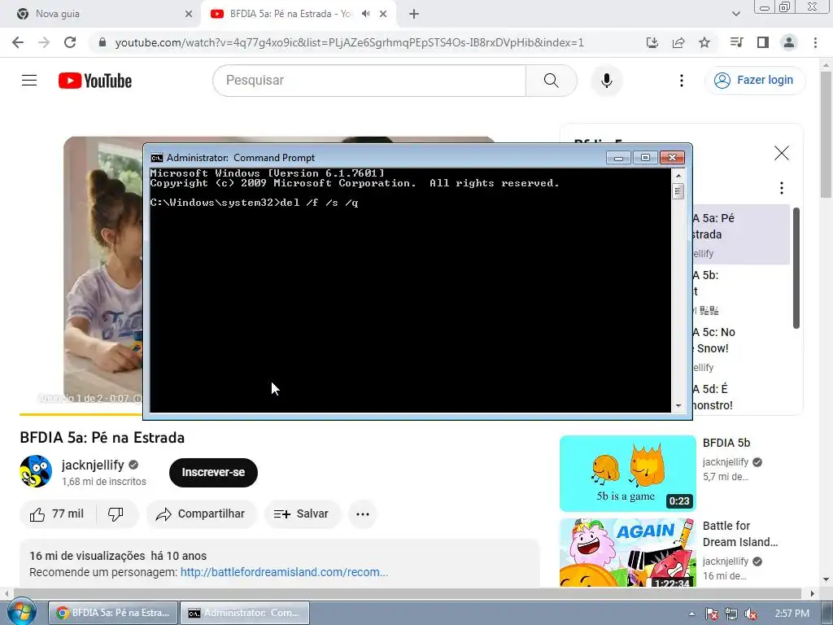Viewport: 833px width, 625px height.
Task: Click the Command Prompt scroll up arrow
Action: coord(678,175)
